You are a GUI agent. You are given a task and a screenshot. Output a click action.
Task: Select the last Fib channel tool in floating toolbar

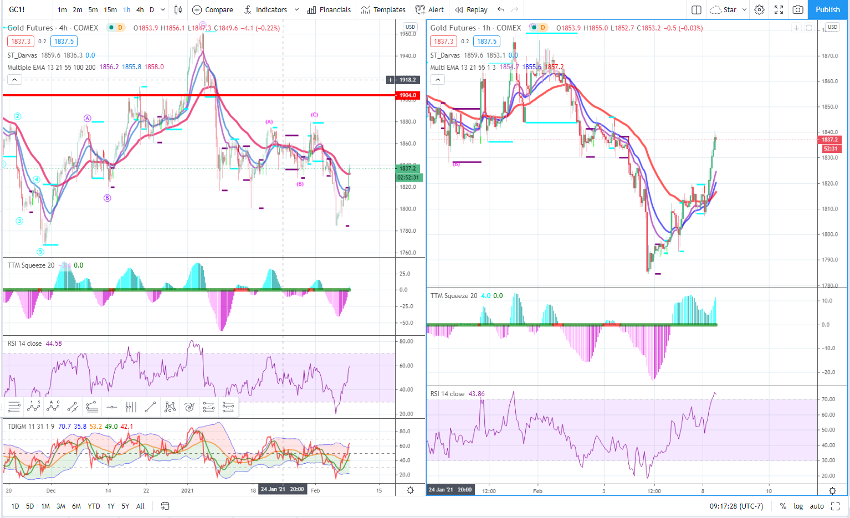point(228,407)
